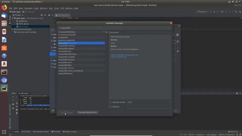The width and height of the screenshot is (242, 136).
Task: Collapse the test-repo project tree node
Action: point(12,18)
